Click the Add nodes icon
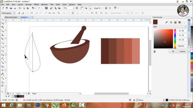The height and width of the screenshot is (108, 193). pyautogui.click(x=19, y=13)
